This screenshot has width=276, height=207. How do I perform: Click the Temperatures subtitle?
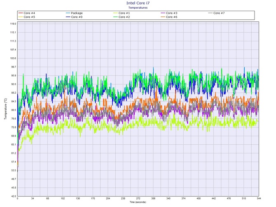pos(138,7)
